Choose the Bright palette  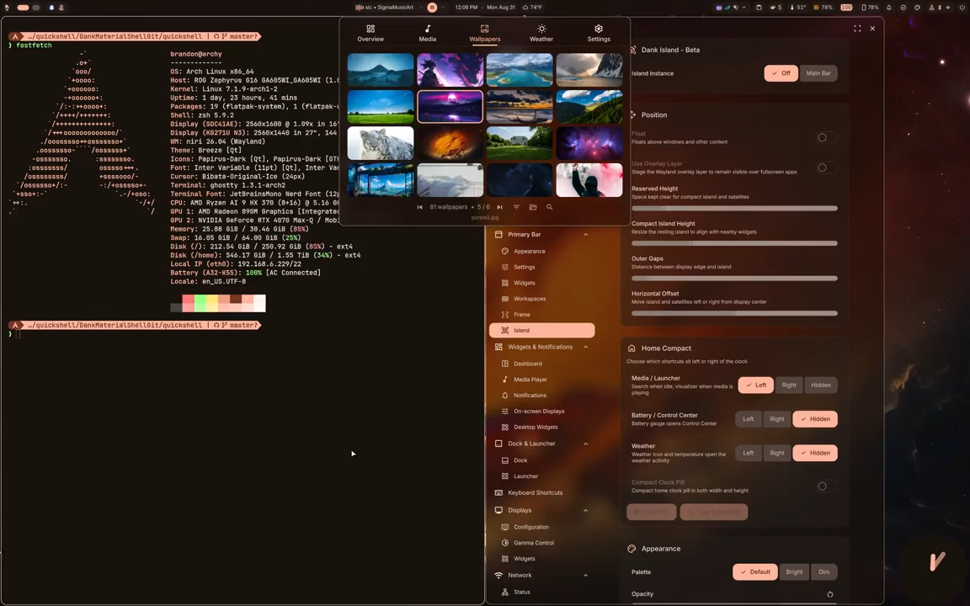click(x=794, y=572)
